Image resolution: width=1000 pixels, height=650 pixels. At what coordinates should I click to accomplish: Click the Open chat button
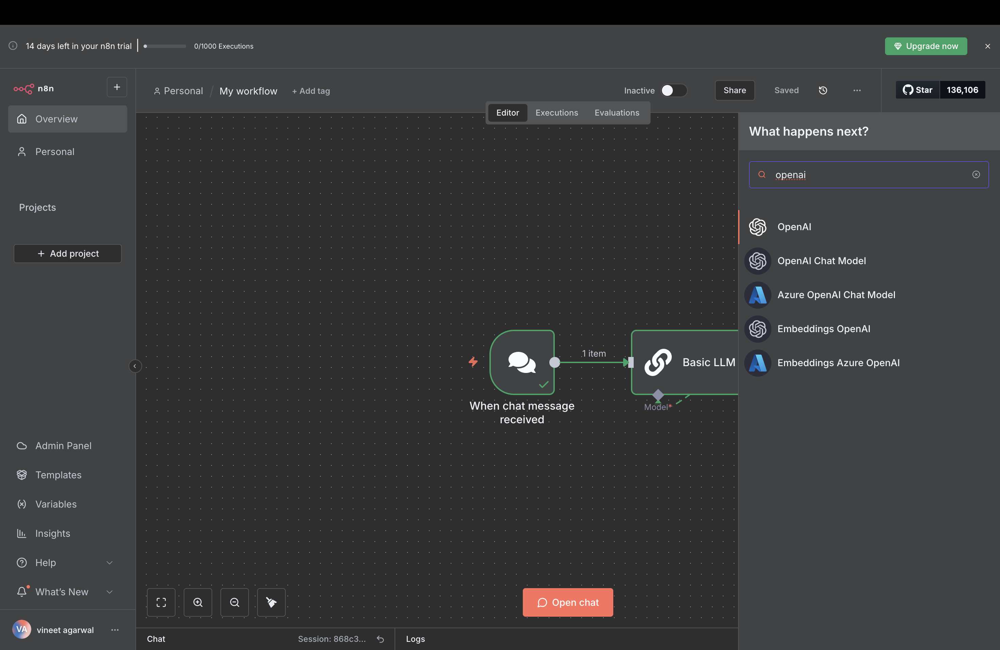pos(568,602)
